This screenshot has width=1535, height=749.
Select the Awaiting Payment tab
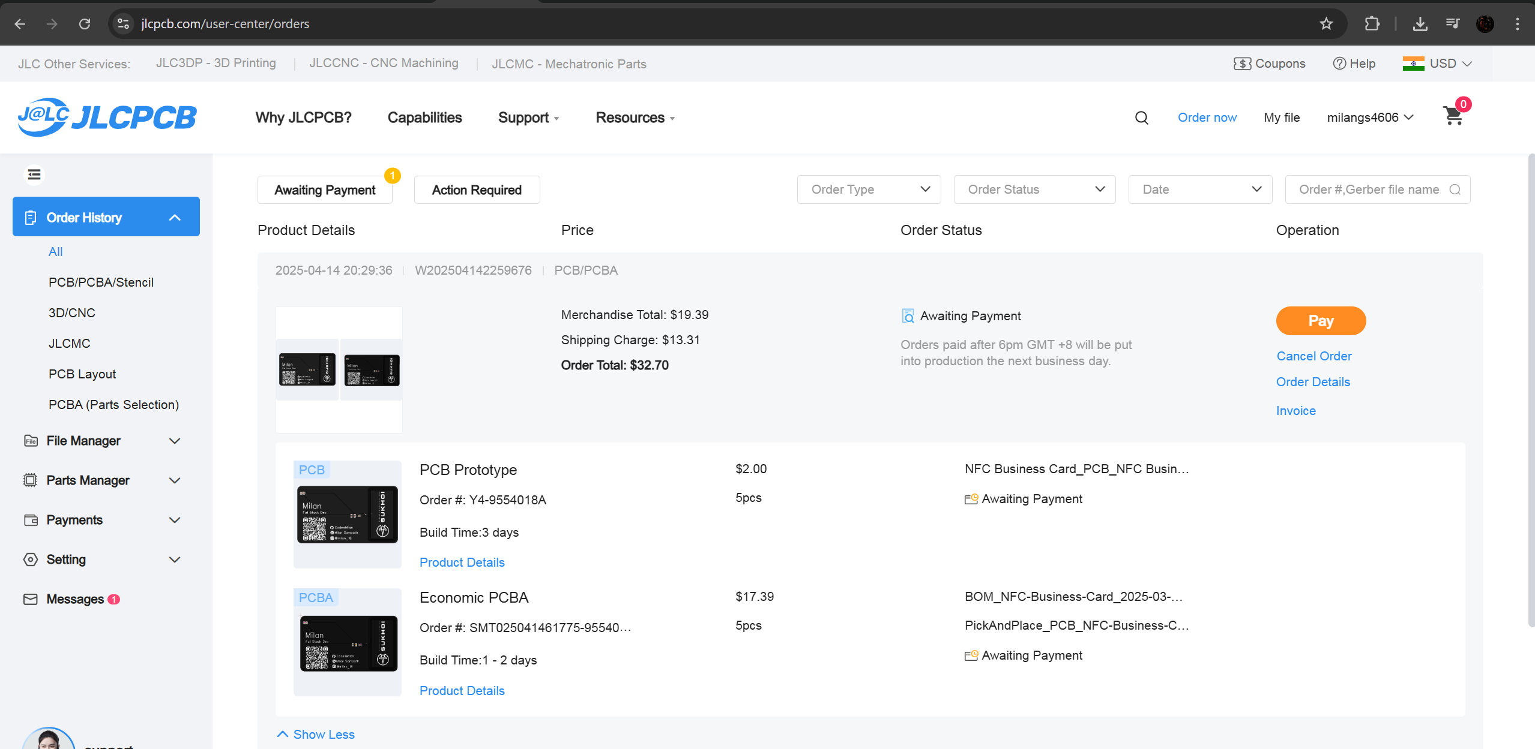[325, 190]
